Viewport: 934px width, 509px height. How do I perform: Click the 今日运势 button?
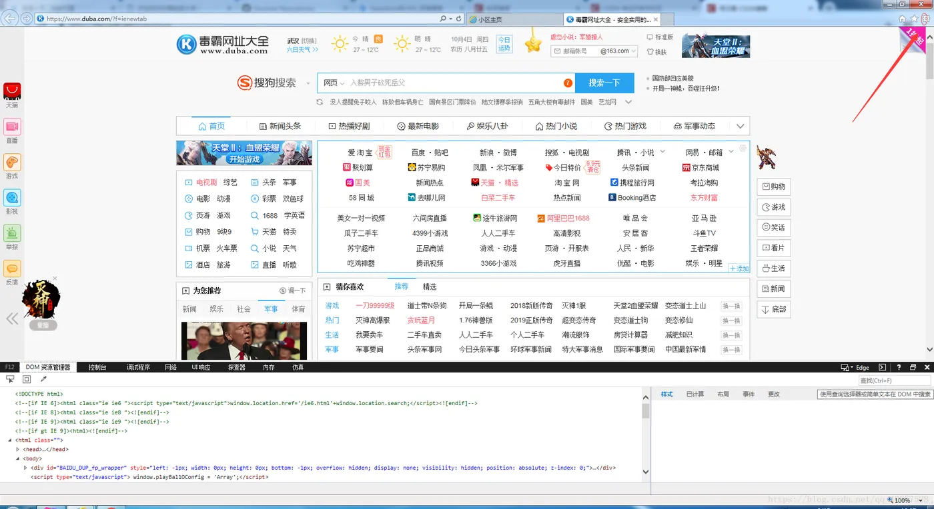coord(504,44)
